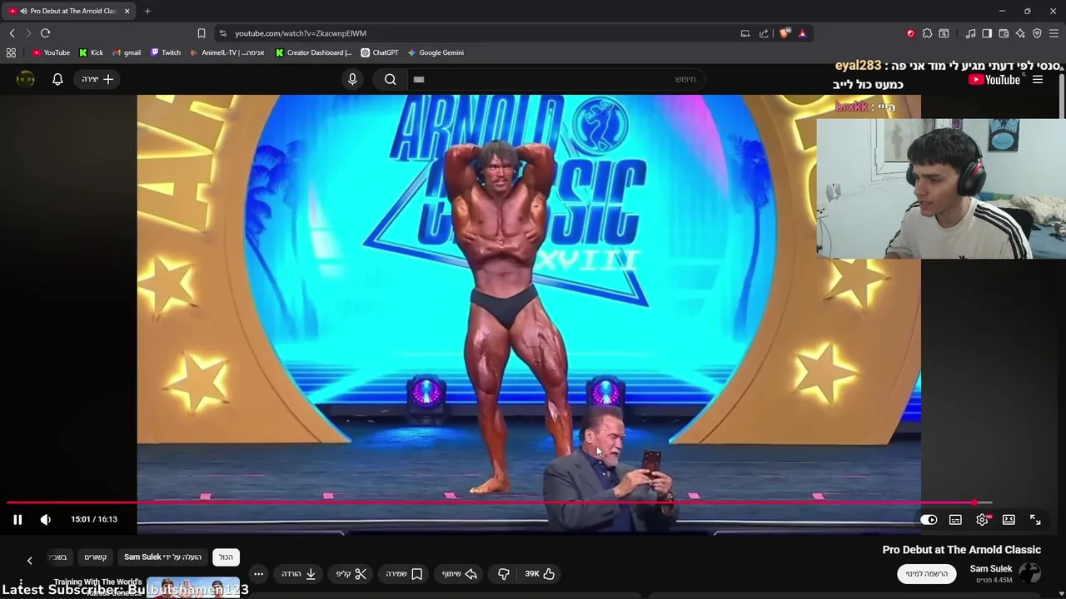Share this page from address bar
1066x599 pixels.
click(x=764, y=33)
